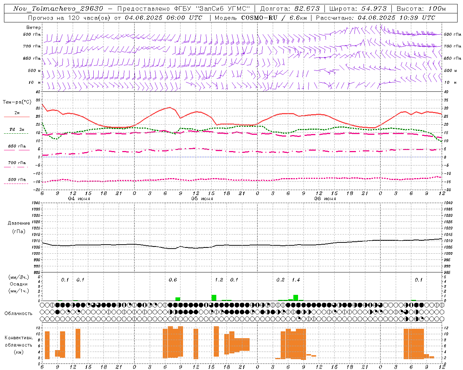Click the (км) unit of convective cloudiness
Viewport: 463px width, 370px height.
(x=18, y=352)
